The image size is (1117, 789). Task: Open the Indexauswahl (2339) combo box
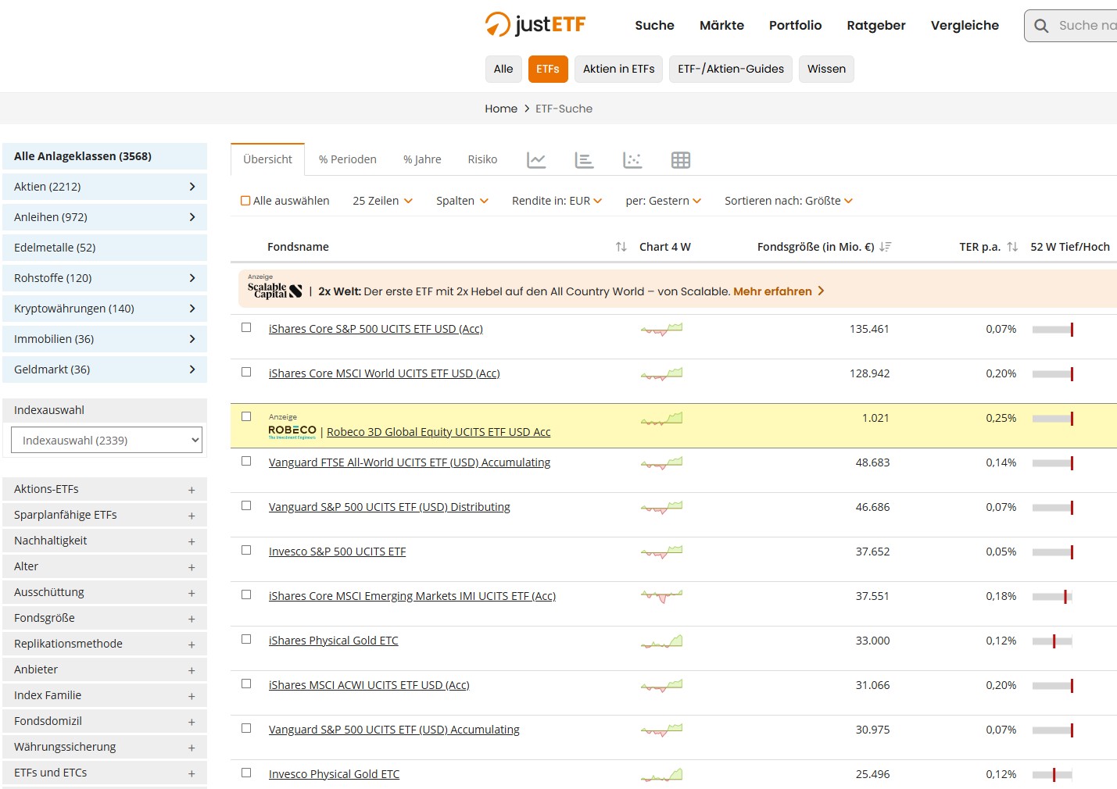pos(106,441)
